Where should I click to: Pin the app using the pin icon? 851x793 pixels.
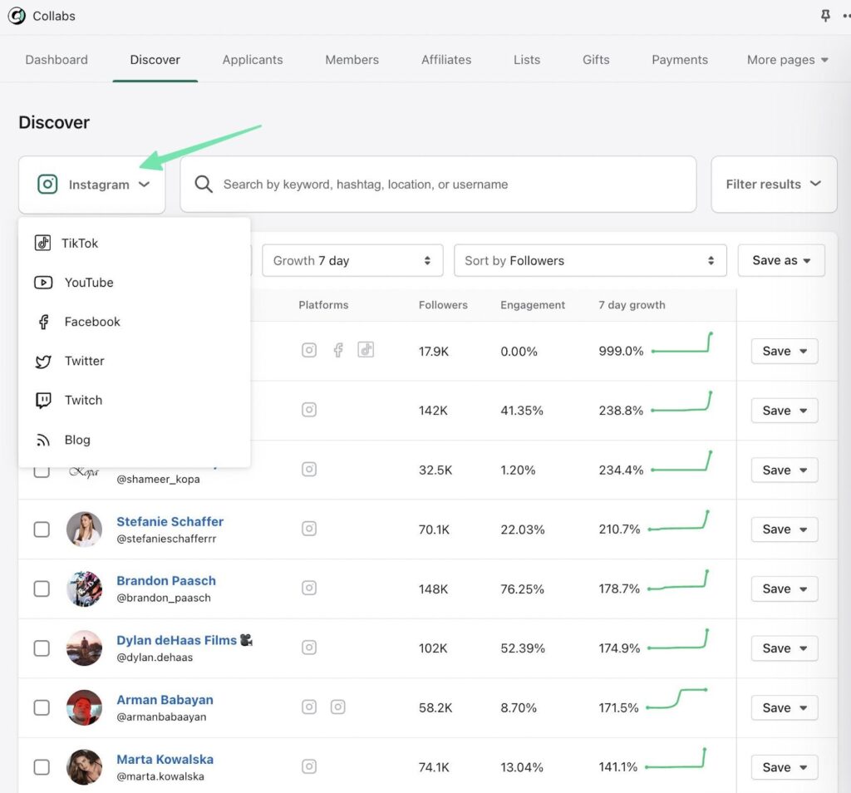pos(825,16)
